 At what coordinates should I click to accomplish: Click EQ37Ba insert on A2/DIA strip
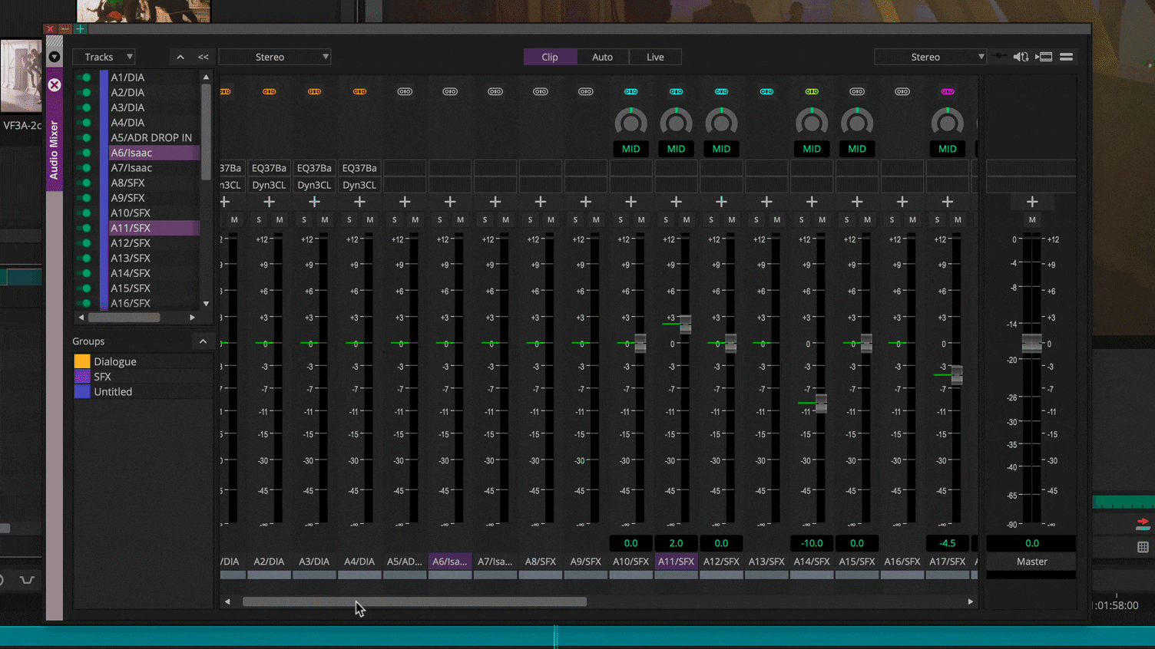click(x=269, y=168)
